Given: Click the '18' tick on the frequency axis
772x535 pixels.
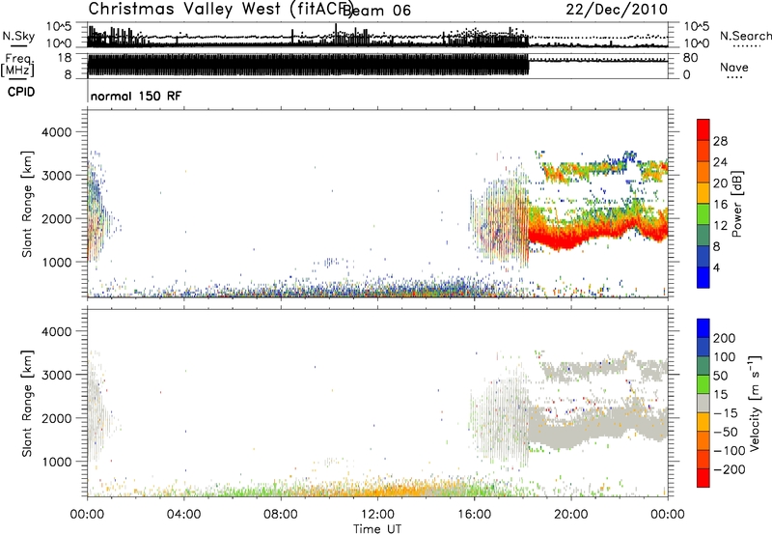Looking at the screenshot, I should pos(65,58).
